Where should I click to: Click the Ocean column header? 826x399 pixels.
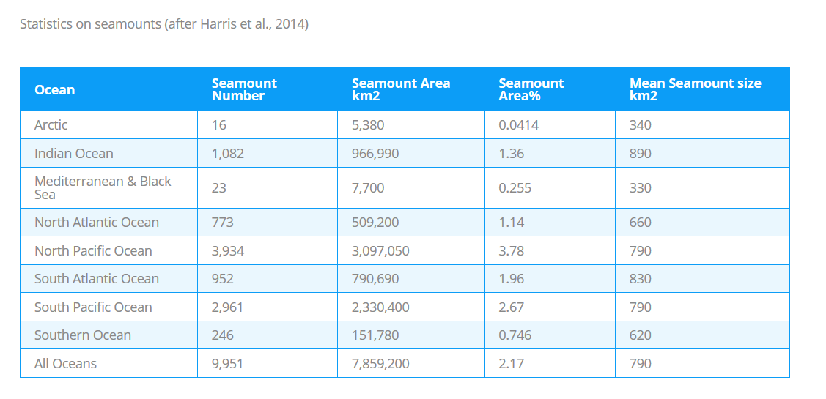tap(55, 90)
